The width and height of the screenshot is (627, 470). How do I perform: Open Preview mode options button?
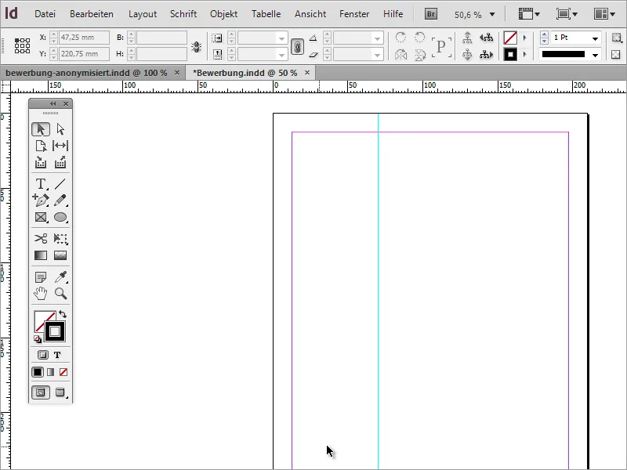click(x=60, y=392)
